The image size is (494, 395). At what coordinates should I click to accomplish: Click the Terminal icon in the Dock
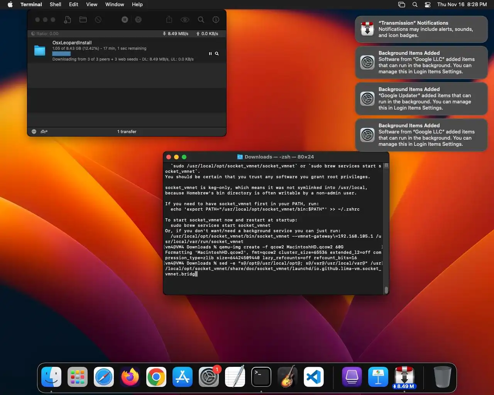pyautogui.click(x=261, y=377)
